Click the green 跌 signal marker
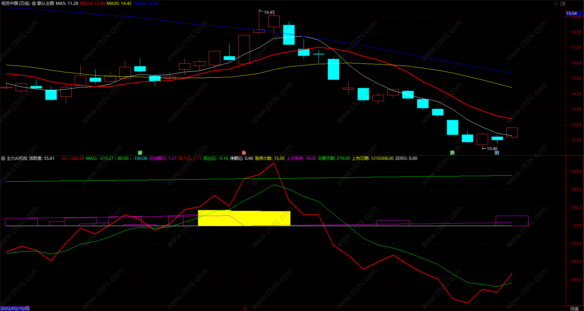Viewport: 584px width, 311px height. click(452, 153)
